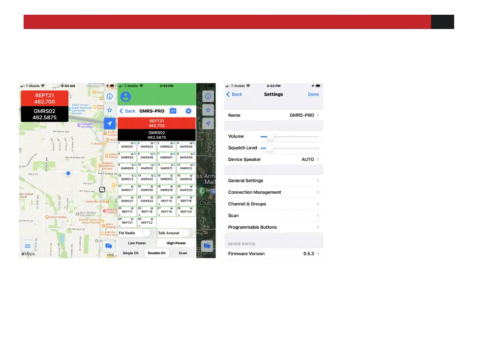Tap the Scout Coffee pin on the map
Screen dimensions: 496x354
(47, 217)
